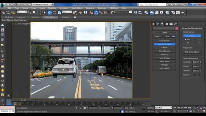
Task: Open the 3ds Max application menu logo
Action: (x=3, y=5)
